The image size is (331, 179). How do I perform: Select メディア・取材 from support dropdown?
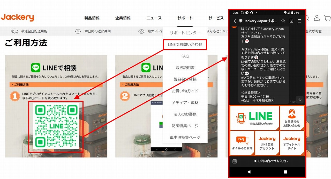pyautogui.click(x=185, y=103)
